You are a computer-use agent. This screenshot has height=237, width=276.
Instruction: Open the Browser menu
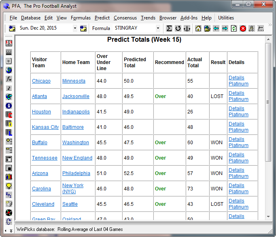(x=168, y=18)
